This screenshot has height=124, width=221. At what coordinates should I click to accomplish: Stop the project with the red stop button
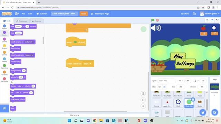157,20
